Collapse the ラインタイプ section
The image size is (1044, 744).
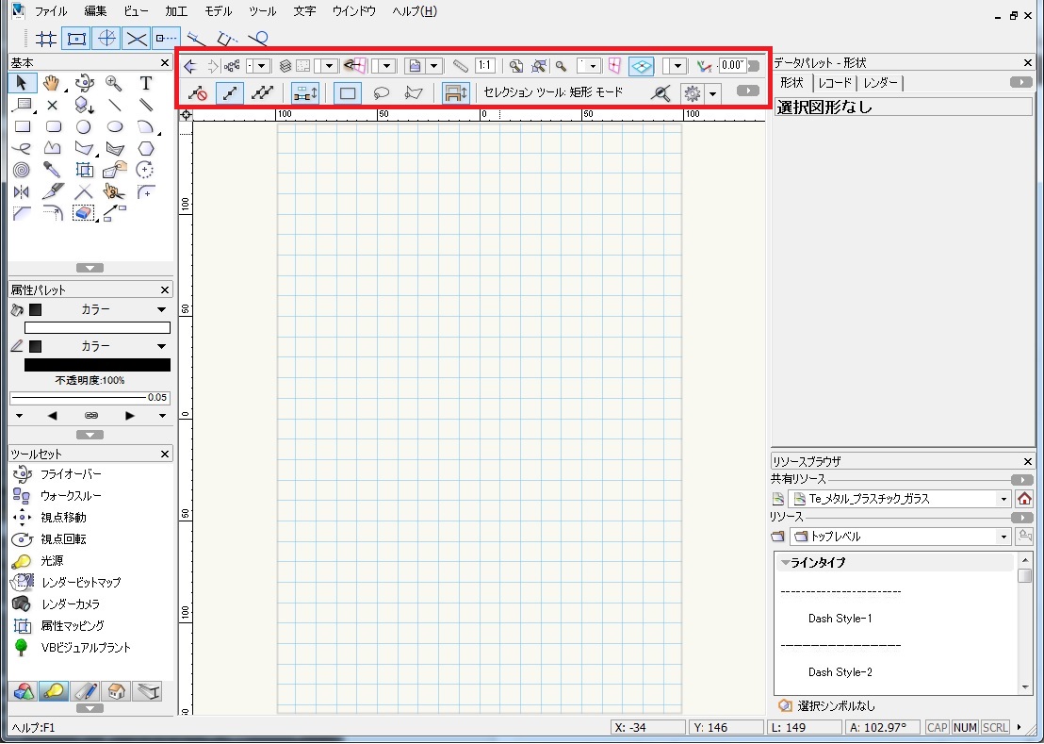click(x=786, y=563)
